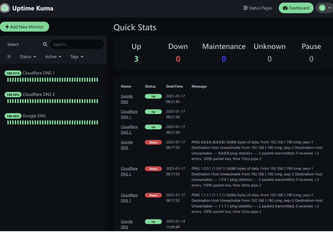Click Cloudflare DNS 2 heartbeat bar
The width and height of the screenshot is (333, 232).
coord(53,101)
